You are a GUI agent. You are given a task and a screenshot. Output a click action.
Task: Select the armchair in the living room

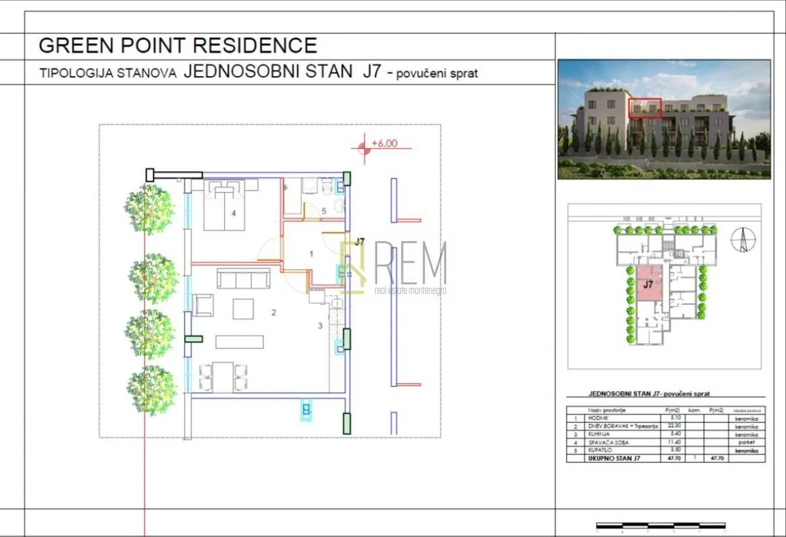point(204,305)
